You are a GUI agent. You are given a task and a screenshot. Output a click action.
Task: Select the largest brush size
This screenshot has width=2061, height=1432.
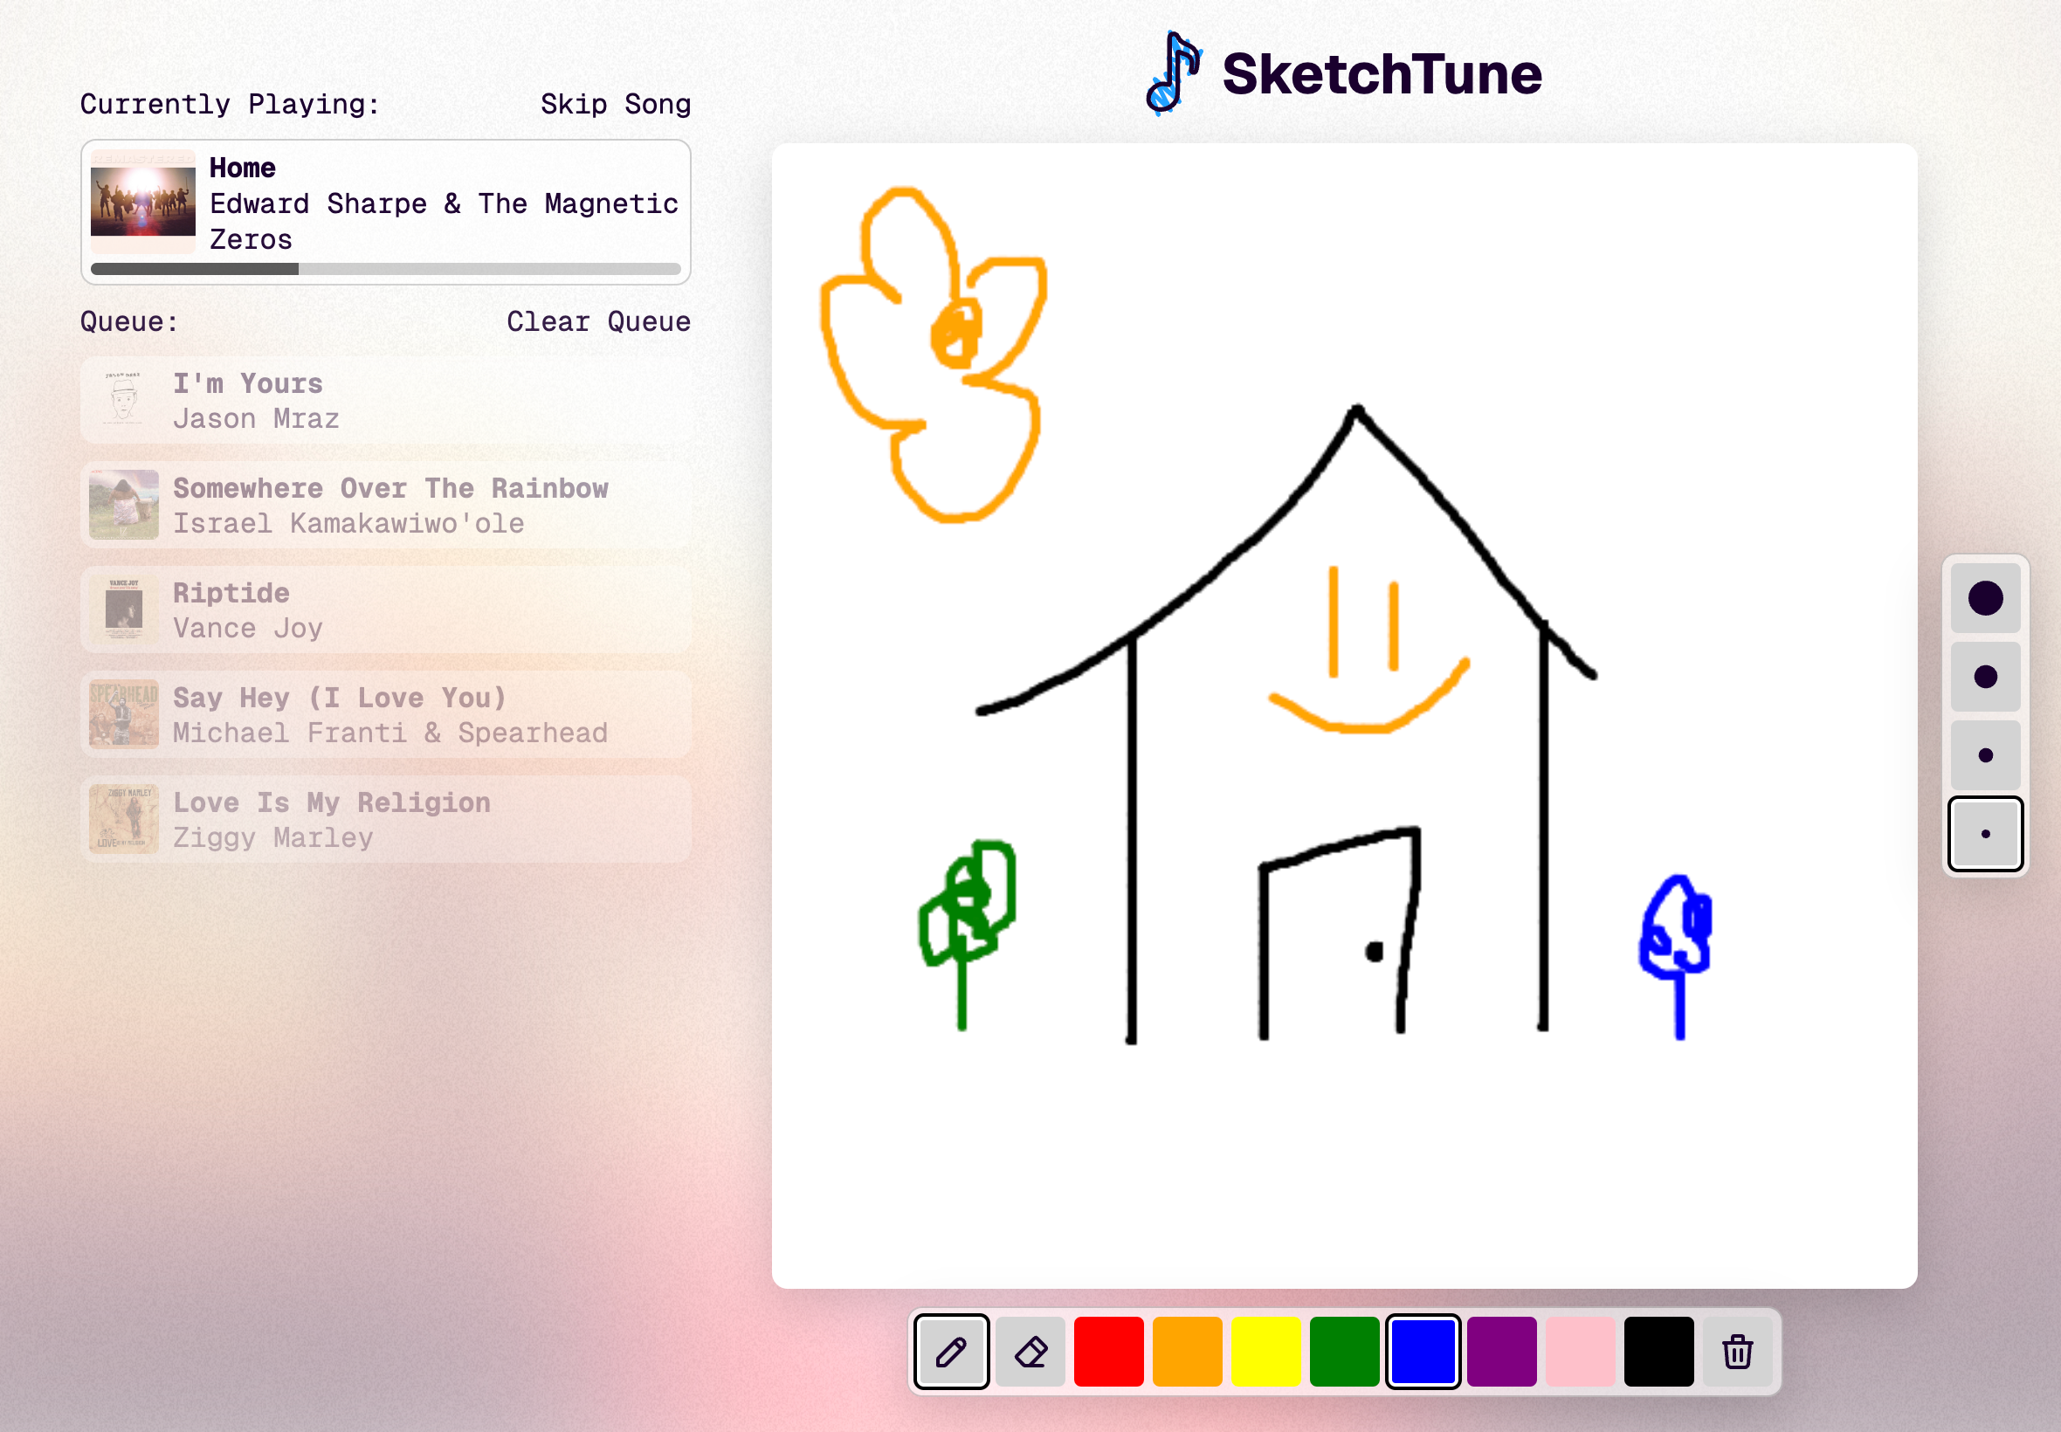coord(1985,597)
